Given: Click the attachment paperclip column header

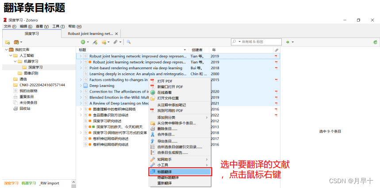Looking at the screenshot, I should pyautogui.click(x=276, y=50).
